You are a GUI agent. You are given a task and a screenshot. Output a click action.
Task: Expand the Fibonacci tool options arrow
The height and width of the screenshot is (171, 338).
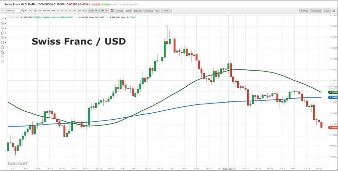click(5, 23)
